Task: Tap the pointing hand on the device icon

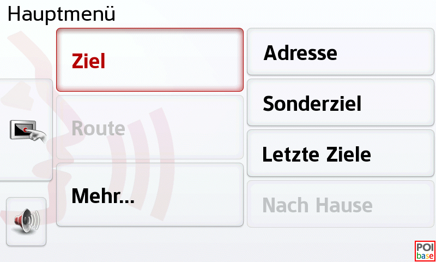Action: [37, 135]
